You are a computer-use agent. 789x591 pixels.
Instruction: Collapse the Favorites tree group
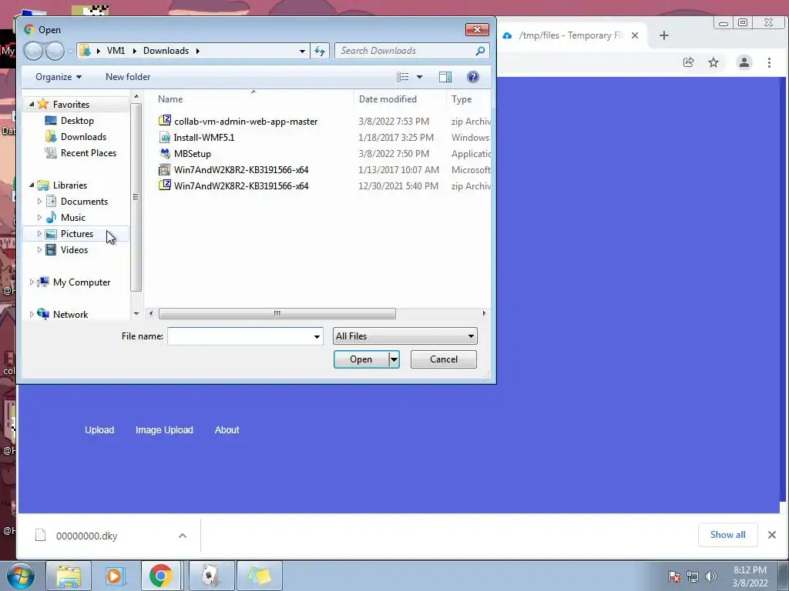(32, 104)
